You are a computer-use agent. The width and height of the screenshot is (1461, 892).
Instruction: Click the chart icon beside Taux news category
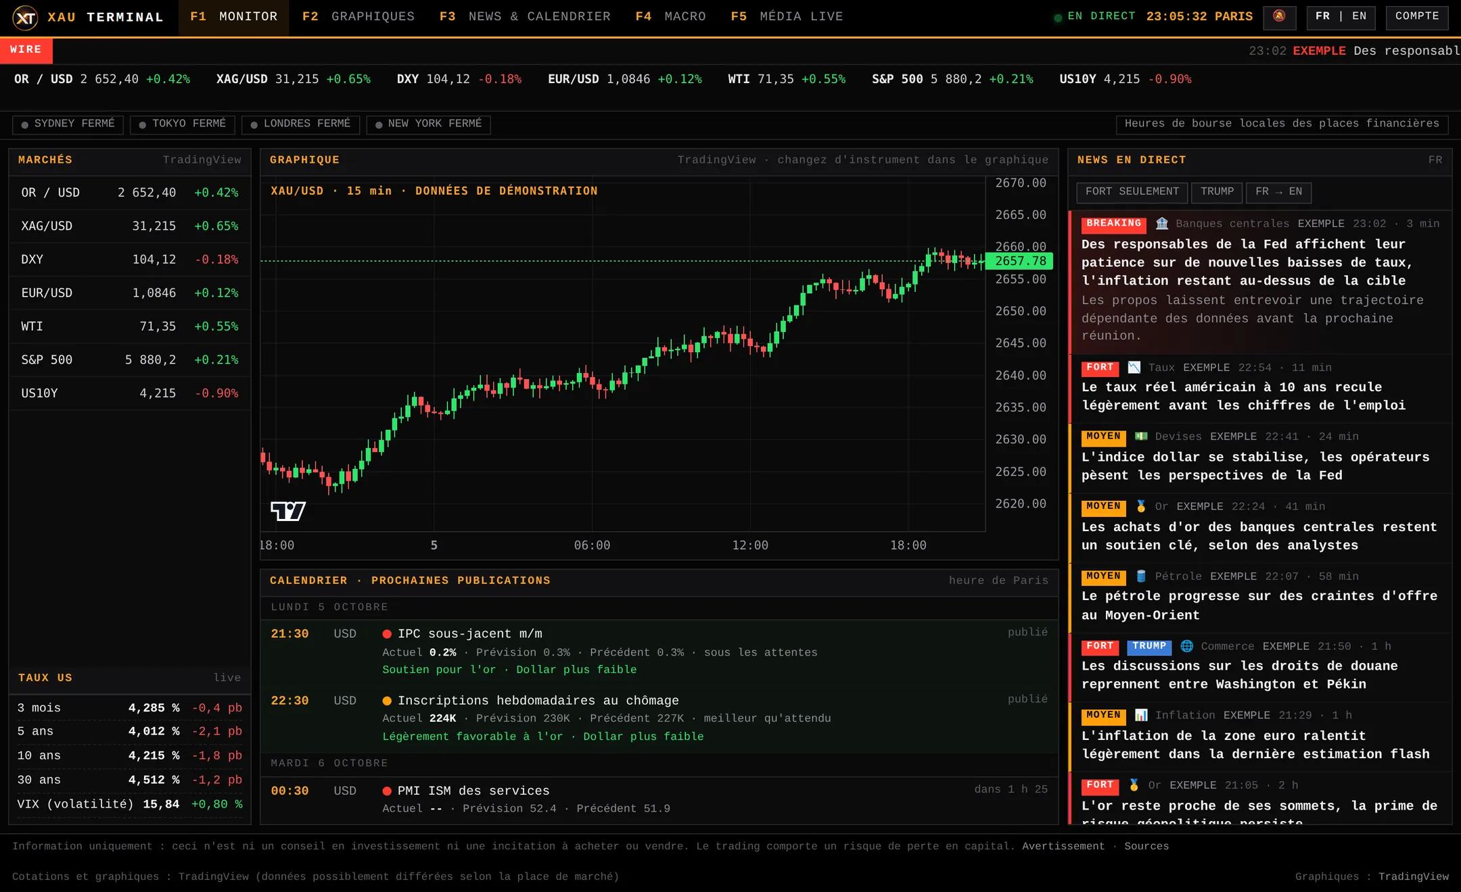click(1134, 368)
